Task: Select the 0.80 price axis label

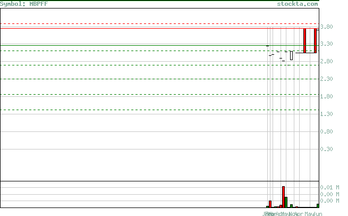Action: tap(326, 131)
